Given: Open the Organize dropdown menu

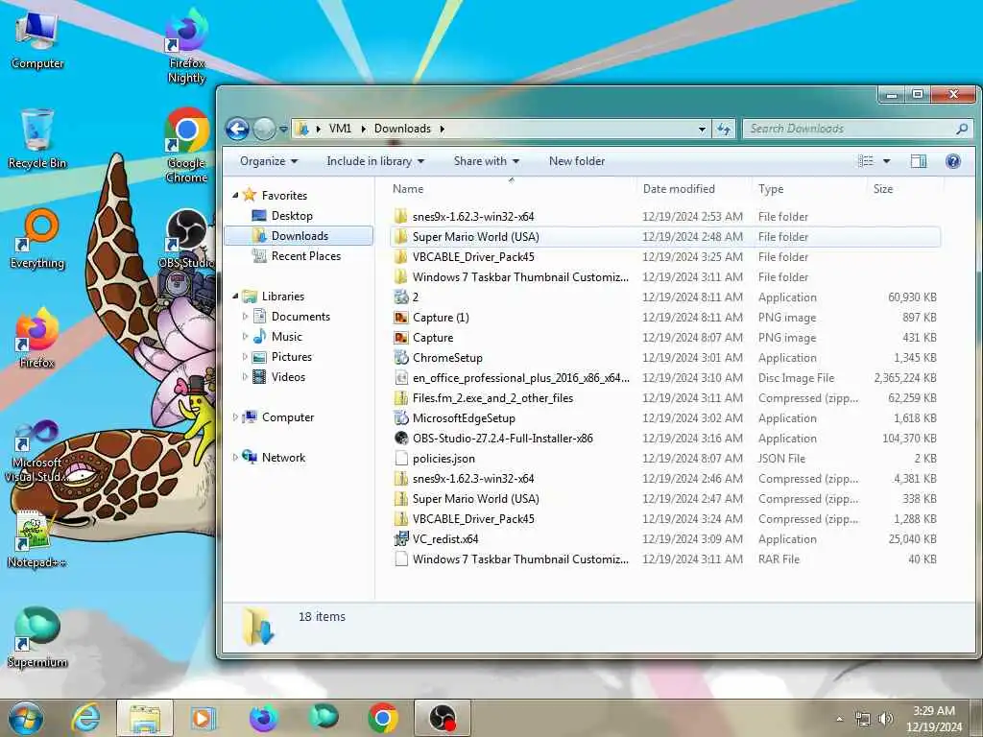Looking at the screenshot, I should [269, 161].
